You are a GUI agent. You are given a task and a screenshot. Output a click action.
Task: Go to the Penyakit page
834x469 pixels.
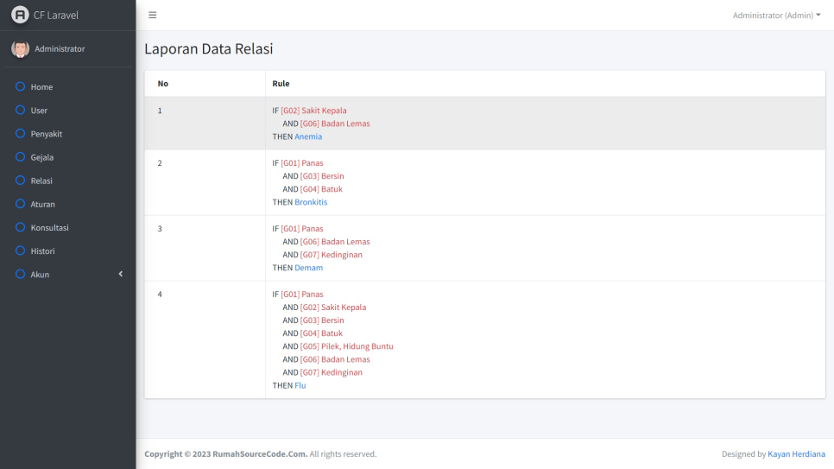point(68,134)
